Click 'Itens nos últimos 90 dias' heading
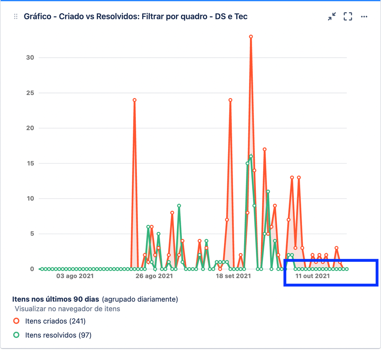 (56, 299)
